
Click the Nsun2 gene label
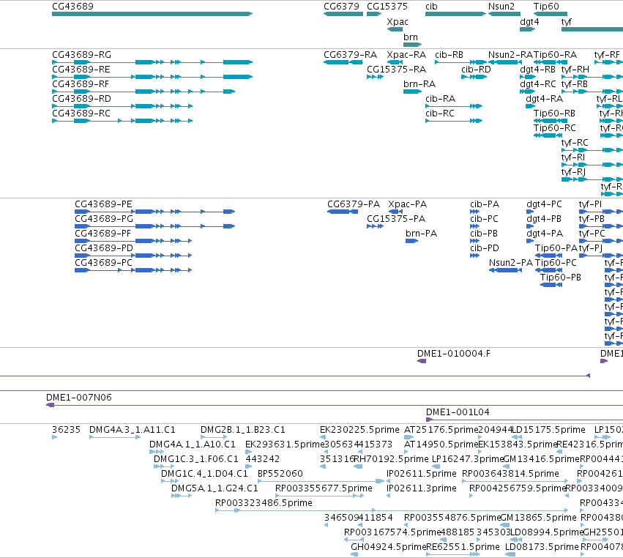click(501, 7)
